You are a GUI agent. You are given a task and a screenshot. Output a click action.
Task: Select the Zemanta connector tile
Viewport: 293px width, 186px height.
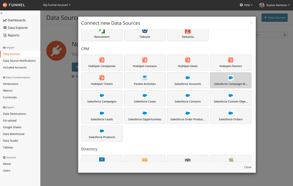[x=188, y=35]
